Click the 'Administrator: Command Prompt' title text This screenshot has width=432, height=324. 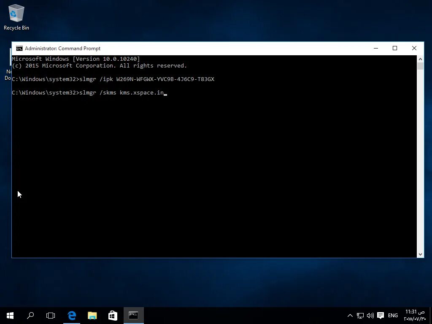coord(62,49)
